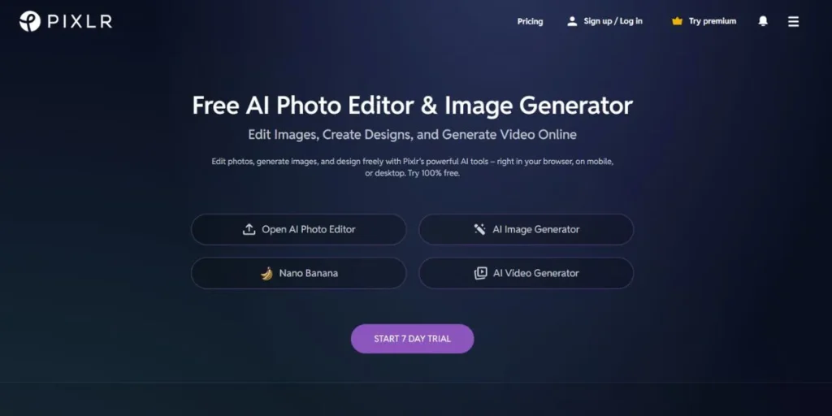Launch the AI Image Generator
Viewport: 832px width, 416px height.
pos(526,229)
